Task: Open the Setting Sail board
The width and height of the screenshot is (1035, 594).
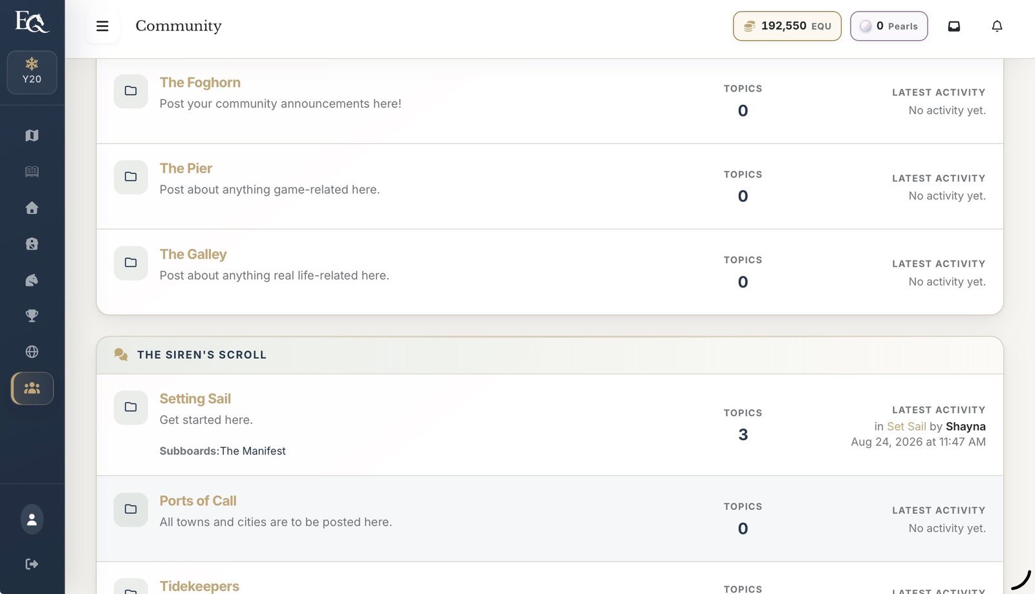Action: pos(195,399)
